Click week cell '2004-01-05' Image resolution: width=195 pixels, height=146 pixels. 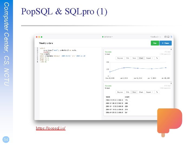pyautogui.click(x=114, y=103)
